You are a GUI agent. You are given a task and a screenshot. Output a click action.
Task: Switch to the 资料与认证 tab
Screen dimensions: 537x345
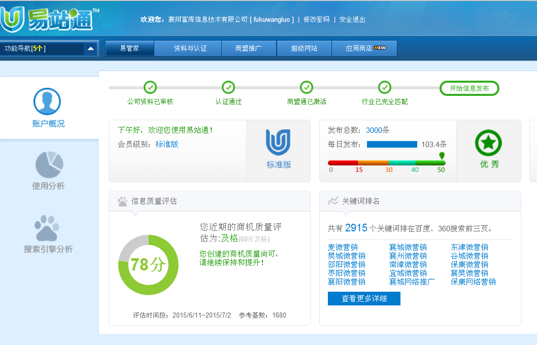coord(188,48)
